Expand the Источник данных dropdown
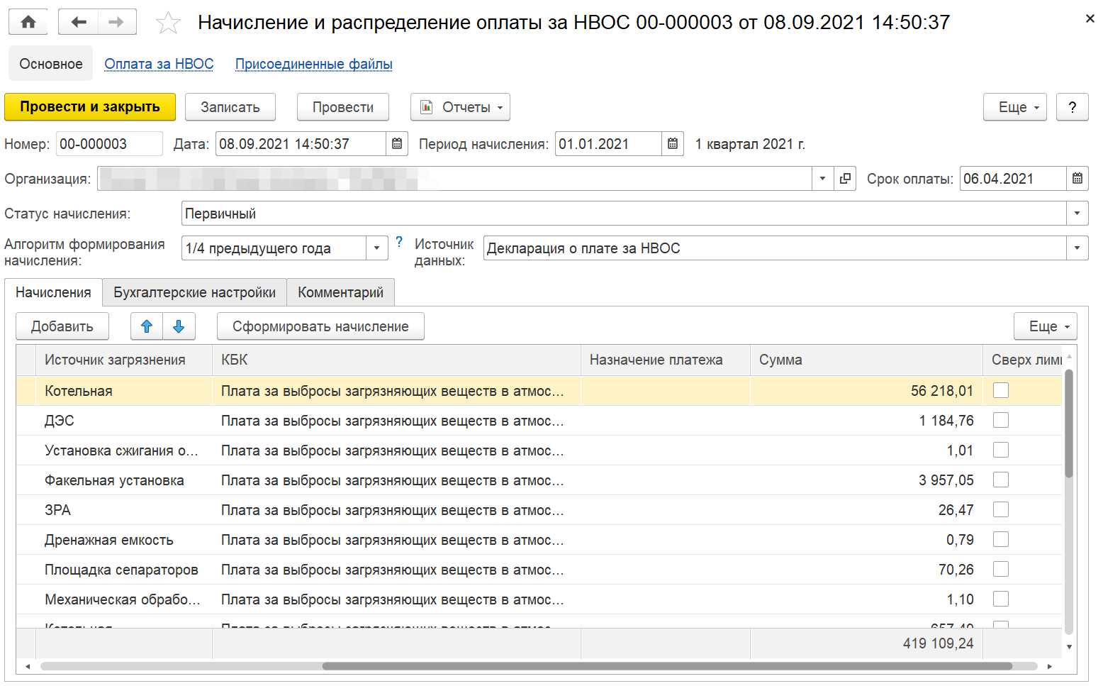Image resolution: width=1103 pixels, height=686 pixels. click(x=1077, y=248)
